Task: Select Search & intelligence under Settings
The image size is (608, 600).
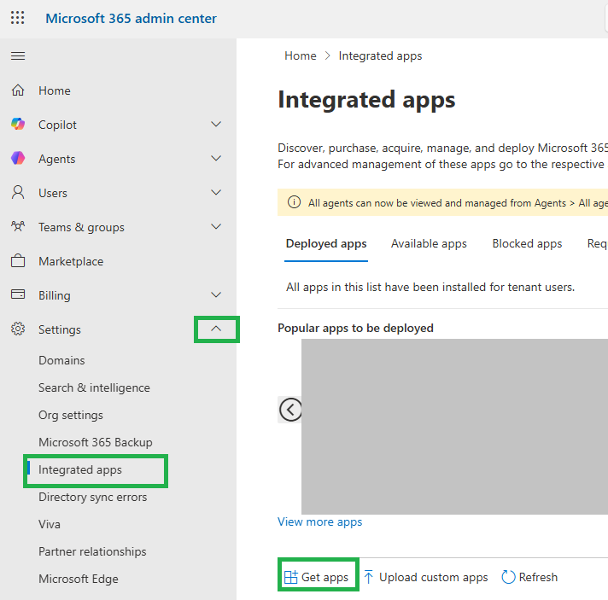Action: (x=94, y=387)
